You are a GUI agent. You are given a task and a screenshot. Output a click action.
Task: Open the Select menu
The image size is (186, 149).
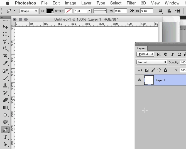tap(116, 3)
